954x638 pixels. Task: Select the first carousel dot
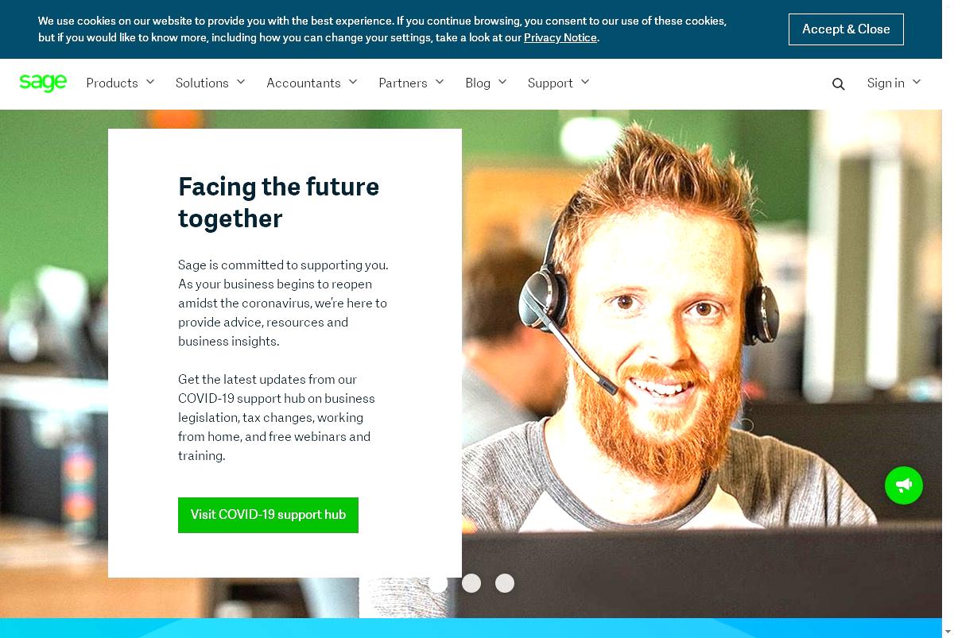(x=438, y=583)
